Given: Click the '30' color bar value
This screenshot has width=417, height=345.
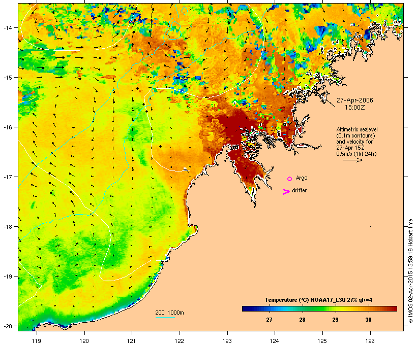Looking at the screenshot, I should coord(368,320).
